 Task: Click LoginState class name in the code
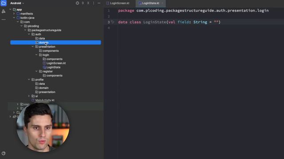[154, 22]
